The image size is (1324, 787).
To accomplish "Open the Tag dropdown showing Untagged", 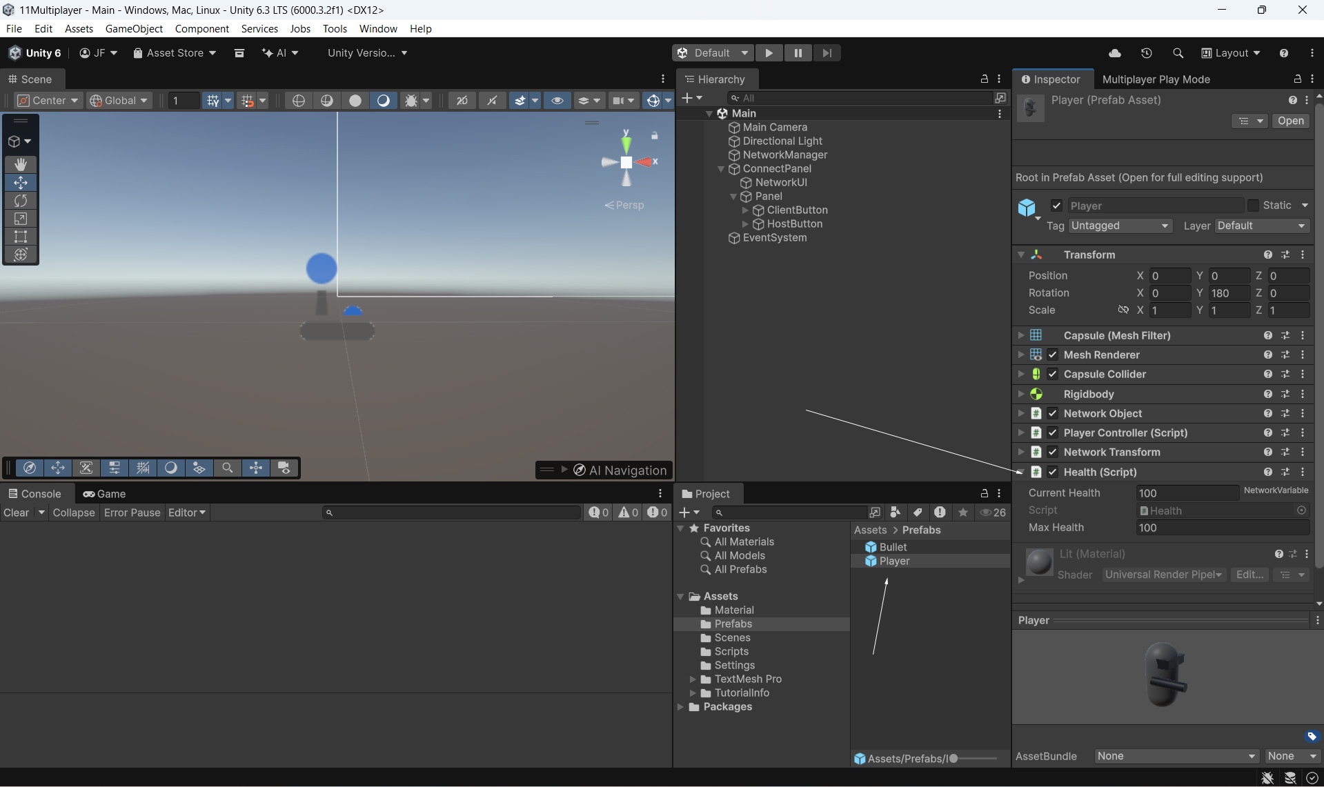I will [1119, 226].
